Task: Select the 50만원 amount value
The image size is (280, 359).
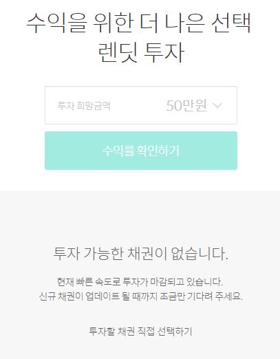Action: tap(186, 105)
